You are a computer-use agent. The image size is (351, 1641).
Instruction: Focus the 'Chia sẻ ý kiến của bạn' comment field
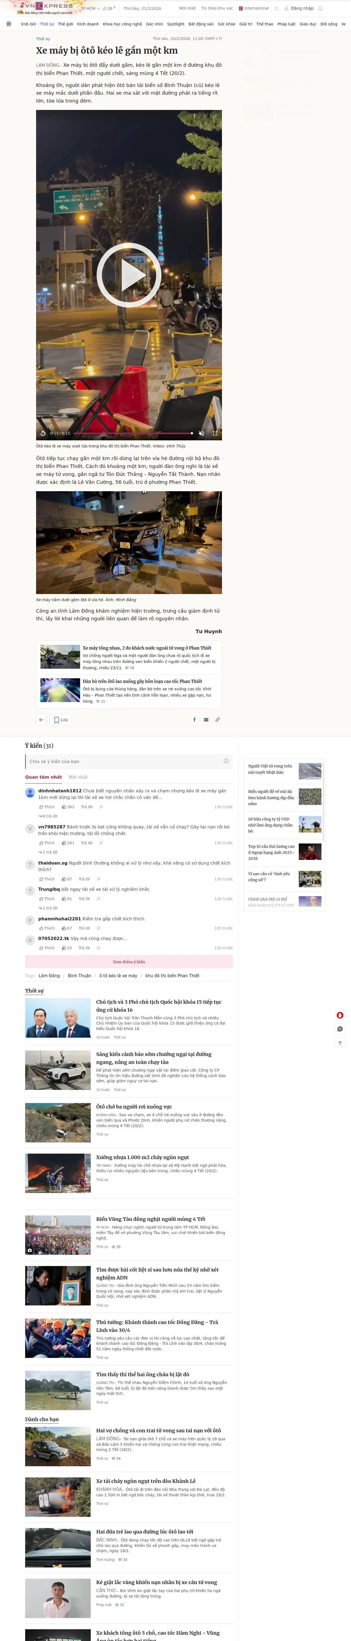point(129,761)
